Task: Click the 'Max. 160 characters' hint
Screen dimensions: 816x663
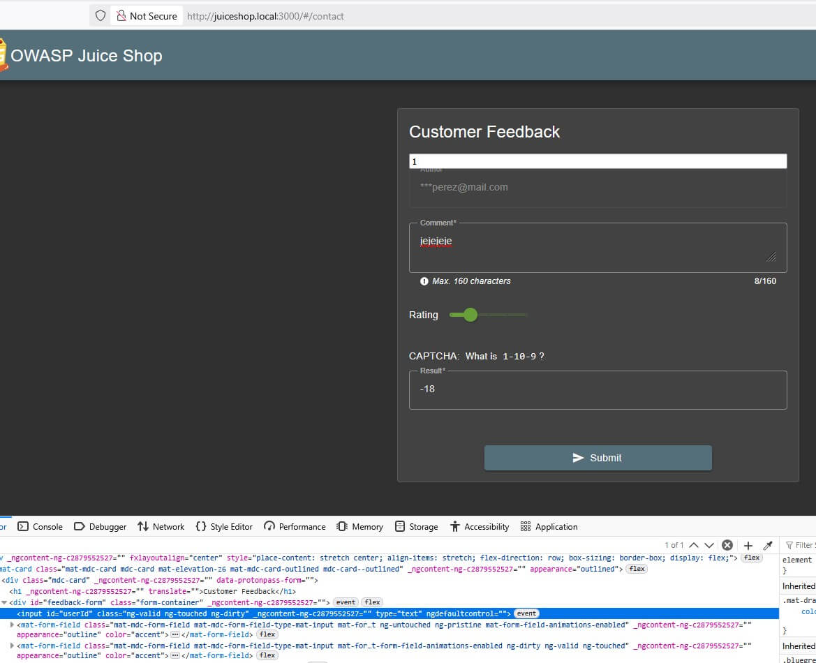Action: (x=471, y=281)
